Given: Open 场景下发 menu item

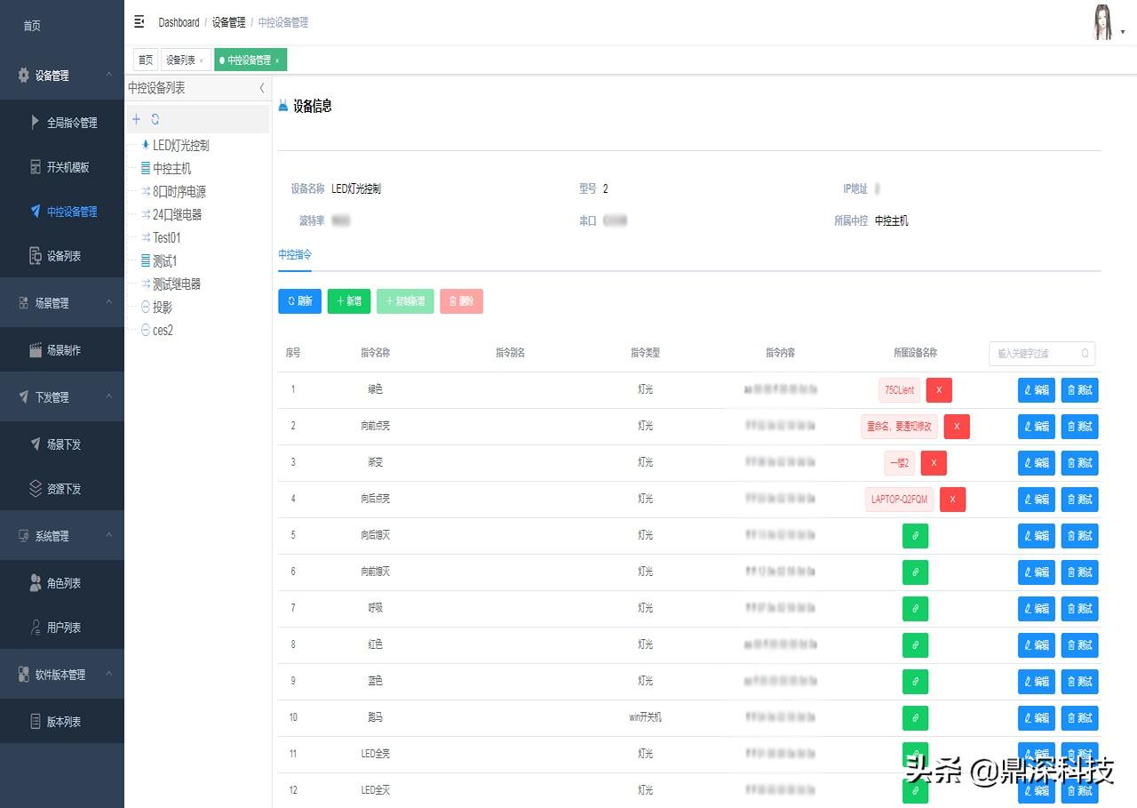Looking at the screenshot, I should tap(62, 444).
